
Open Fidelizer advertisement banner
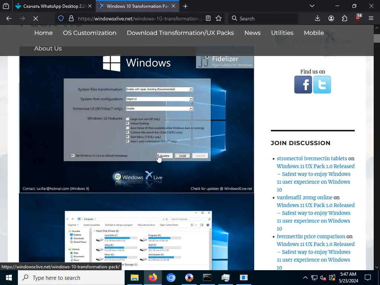coord(225,62)
